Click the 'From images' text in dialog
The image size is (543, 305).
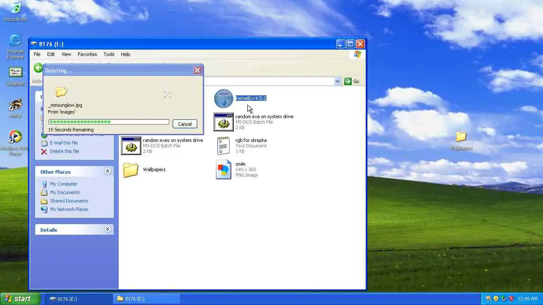pos(62,112)
